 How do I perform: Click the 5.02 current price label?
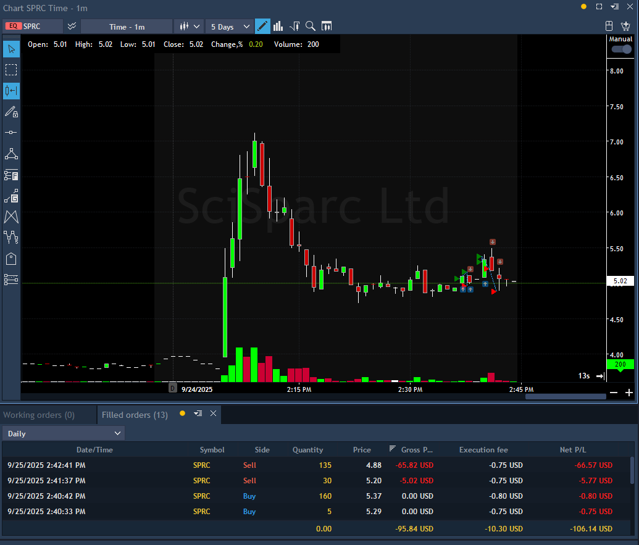(620, 281)
